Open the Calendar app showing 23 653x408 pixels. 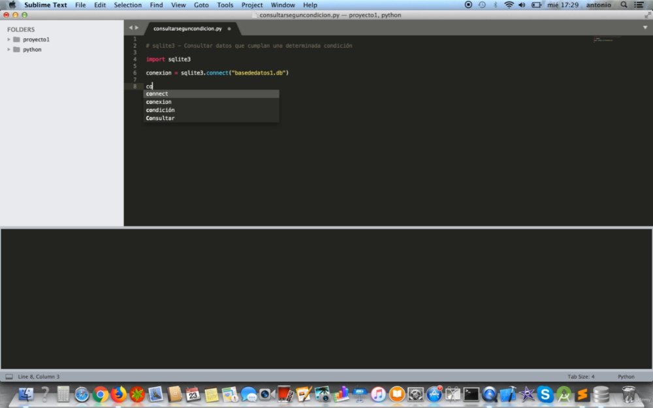pyautogui.click(x=193, y=394)
